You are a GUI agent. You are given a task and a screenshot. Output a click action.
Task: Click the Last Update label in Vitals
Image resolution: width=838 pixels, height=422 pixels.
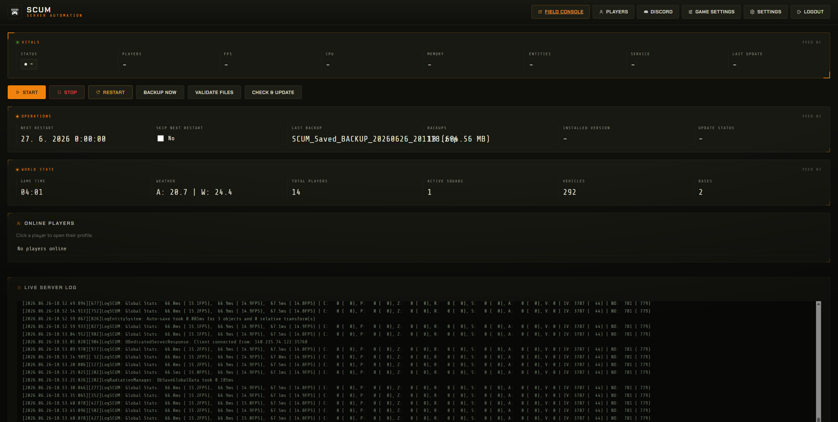tap(747, 54)
